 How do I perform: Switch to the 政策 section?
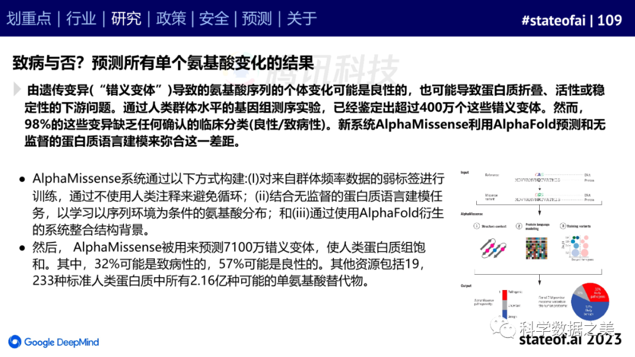pos(171,19)
